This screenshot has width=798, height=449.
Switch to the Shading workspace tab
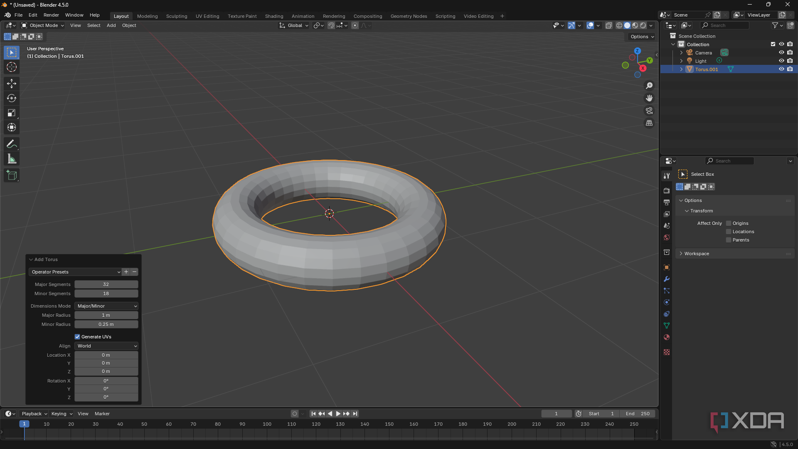(274, 16)
